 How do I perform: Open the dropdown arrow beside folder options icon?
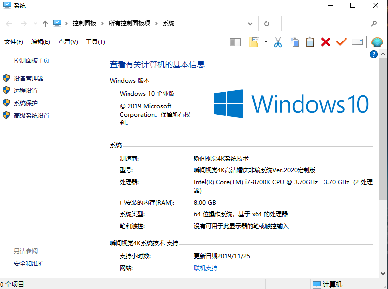coord(266,42)
